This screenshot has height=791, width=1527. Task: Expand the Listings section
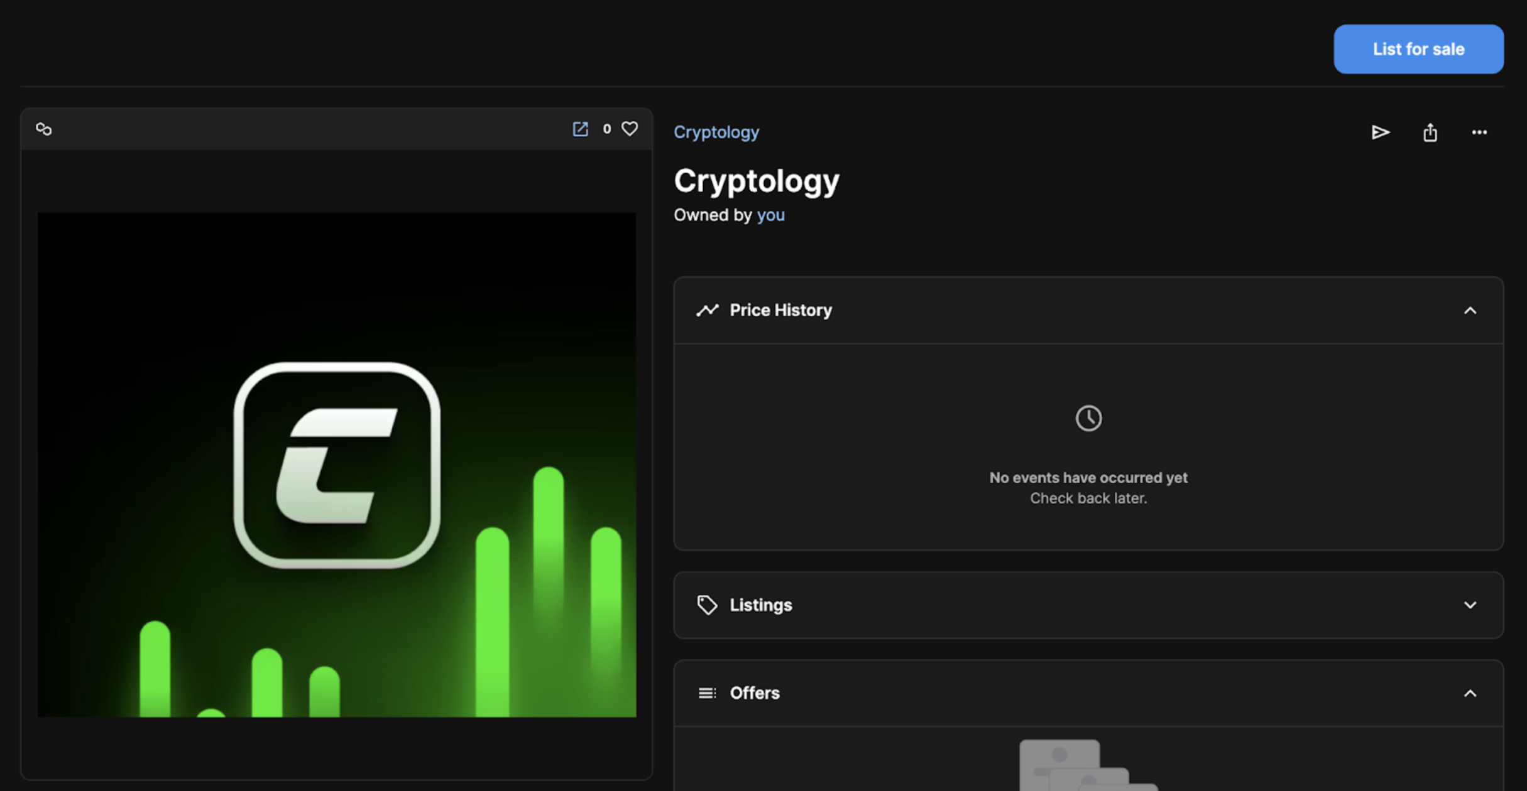coord(1470,605)
